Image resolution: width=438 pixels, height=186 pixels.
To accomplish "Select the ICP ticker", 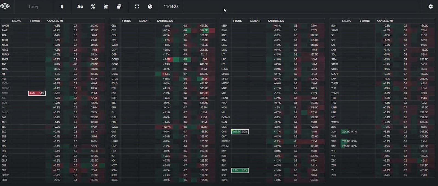I will pyautogui.click(x=113, y=156).
